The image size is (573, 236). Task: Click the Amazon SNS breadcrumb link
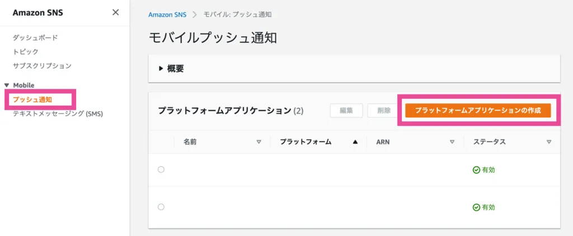[x=167, y=14]
